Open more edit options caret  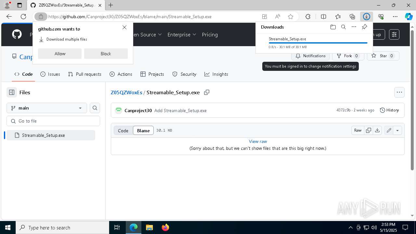[x=397, y=130]
